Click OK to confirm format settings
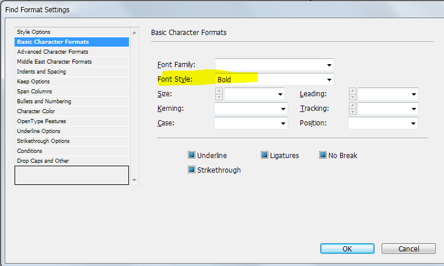 point(347,249)
